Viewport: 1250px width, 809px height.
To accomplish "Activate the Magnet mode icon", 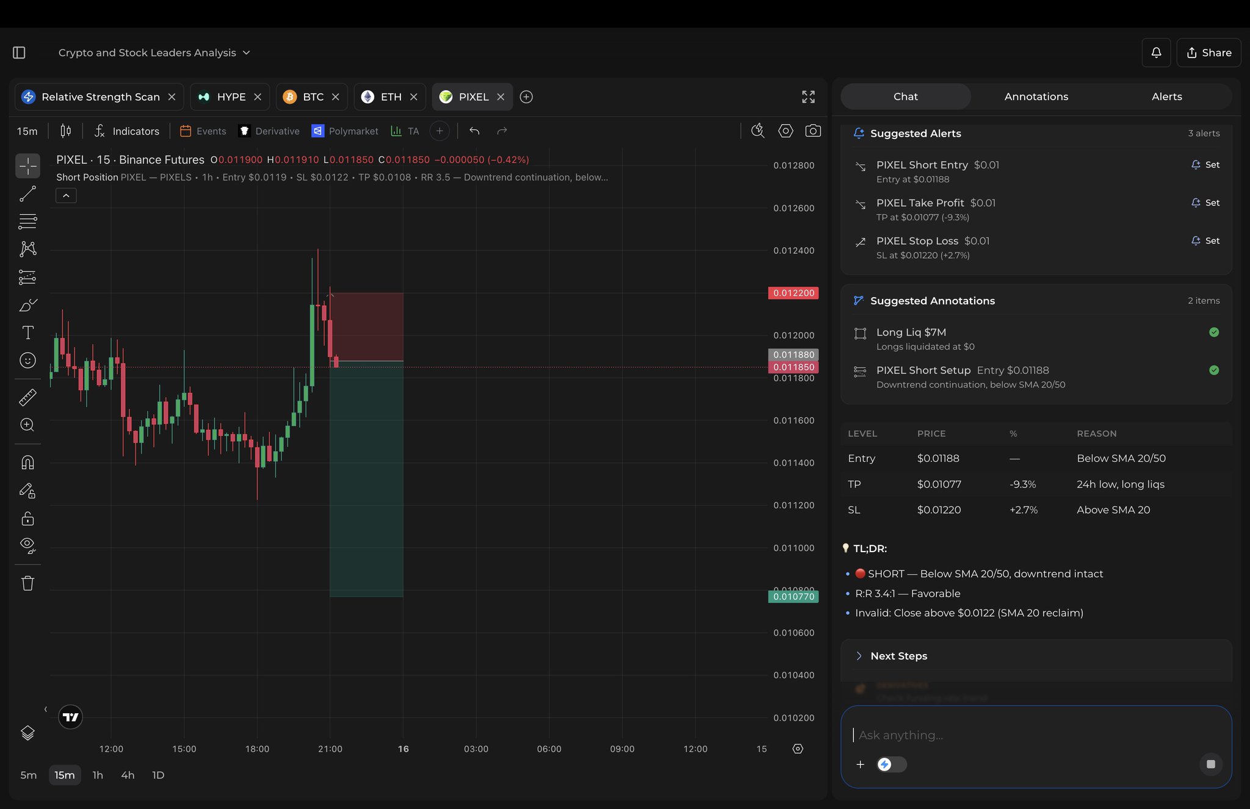I will coord(27,462).
